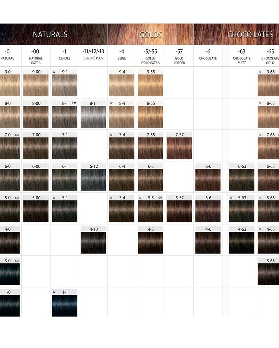Click the IV badge beside 7-4

[111, 135]
